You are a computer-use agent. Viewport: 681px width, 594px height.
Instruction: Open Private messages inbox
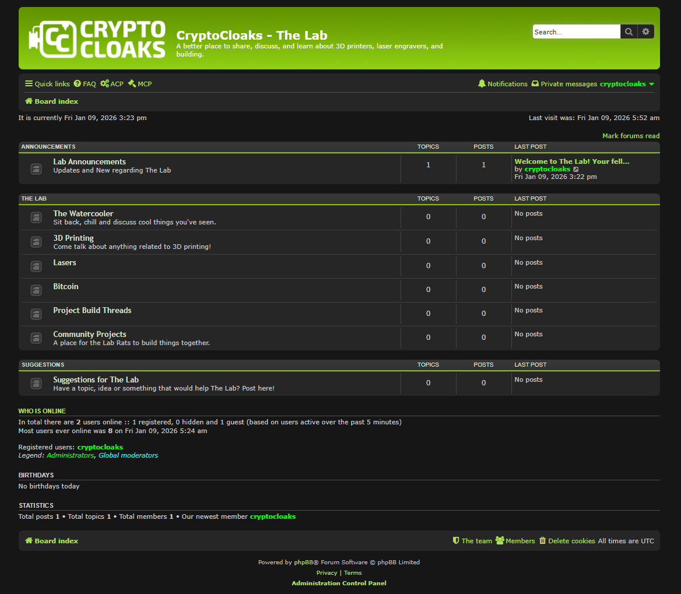coord(564,84)
